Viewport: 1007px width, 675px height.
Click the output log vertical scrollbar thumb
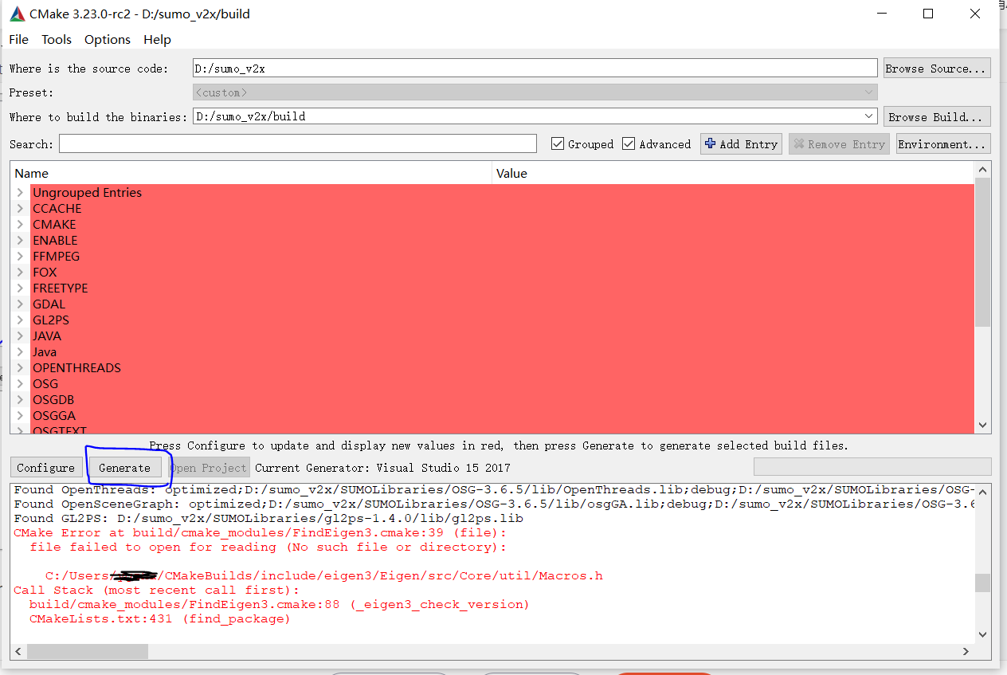(982, 583)
